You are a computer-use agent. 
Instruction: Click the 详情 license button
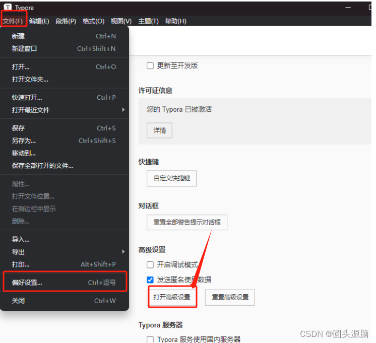(x=159, y=130)
